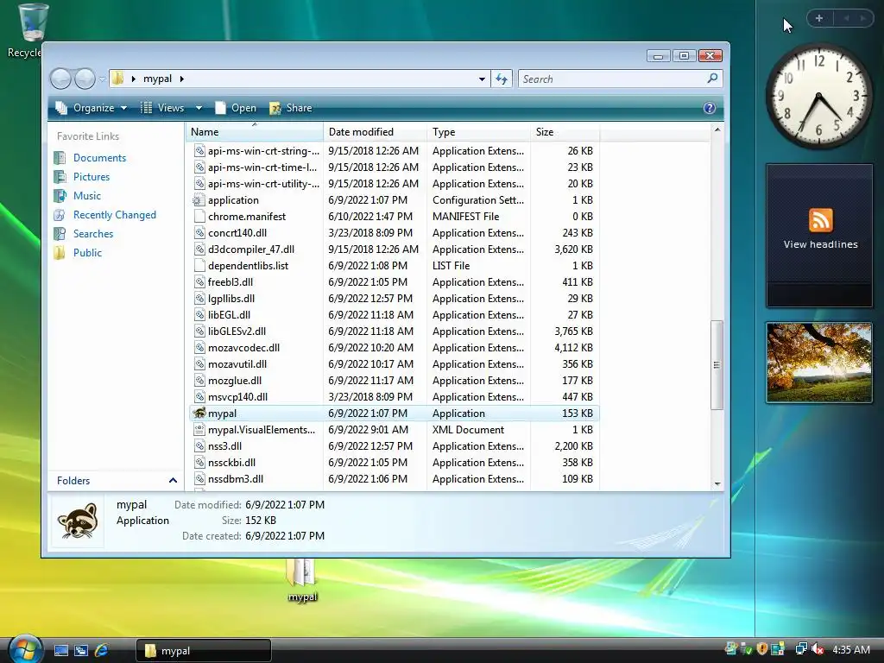Click Show Desktop quick launch icon
This screenshot has height=663, width=884.
pos(61,651)
